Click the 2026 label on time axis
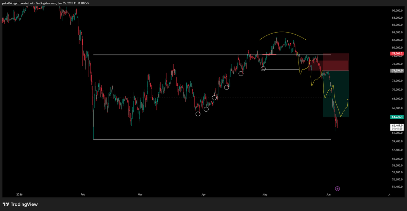 20,195
